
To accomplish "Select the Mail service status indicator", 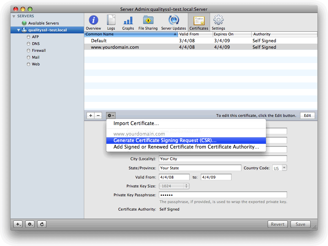I will (28, 57).
